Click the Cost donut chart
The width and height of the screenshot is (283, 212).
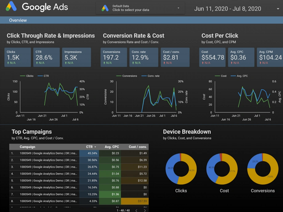(222, 169)
